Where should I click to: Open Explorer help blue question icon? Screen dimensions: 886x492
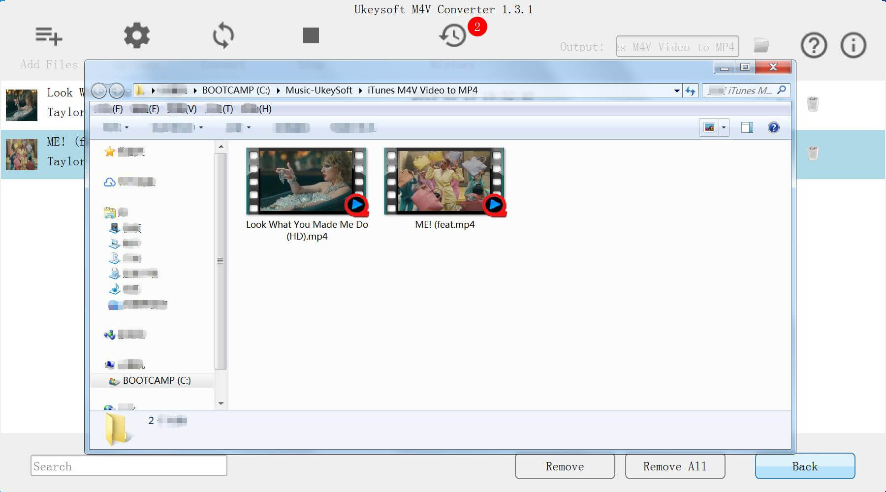[x=773, y=127]
